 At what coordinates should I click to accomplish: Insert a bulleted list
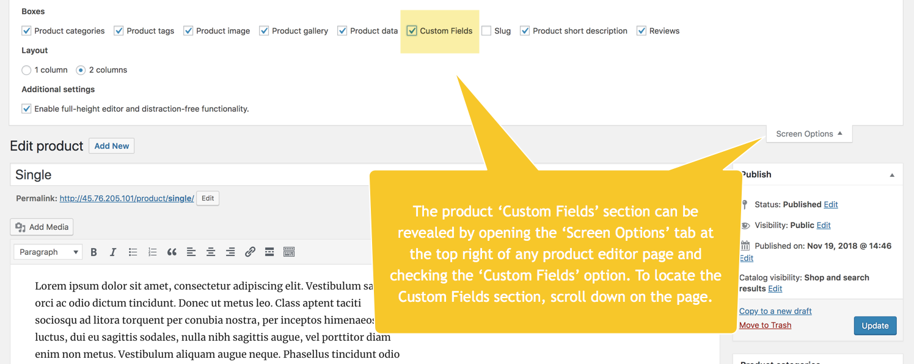pyautogui.click(x=133, y=252)
